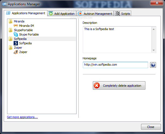Select the Miranda folder label
This screenshot has height=134, width=165.
(19, 21)
